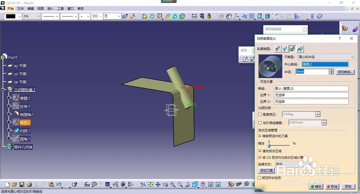
Task: Toggle the 移除预览中的刀具 checkbox
Action: (260, 136)
